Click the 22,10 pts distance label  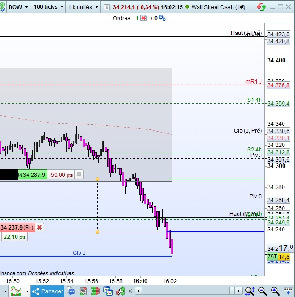pos(14,237)
